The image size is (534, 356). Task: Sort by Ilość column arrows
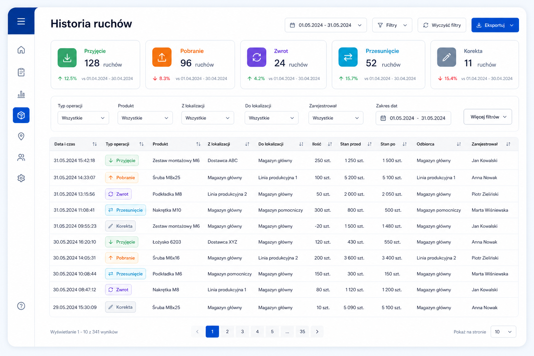(x=330, y=144)
